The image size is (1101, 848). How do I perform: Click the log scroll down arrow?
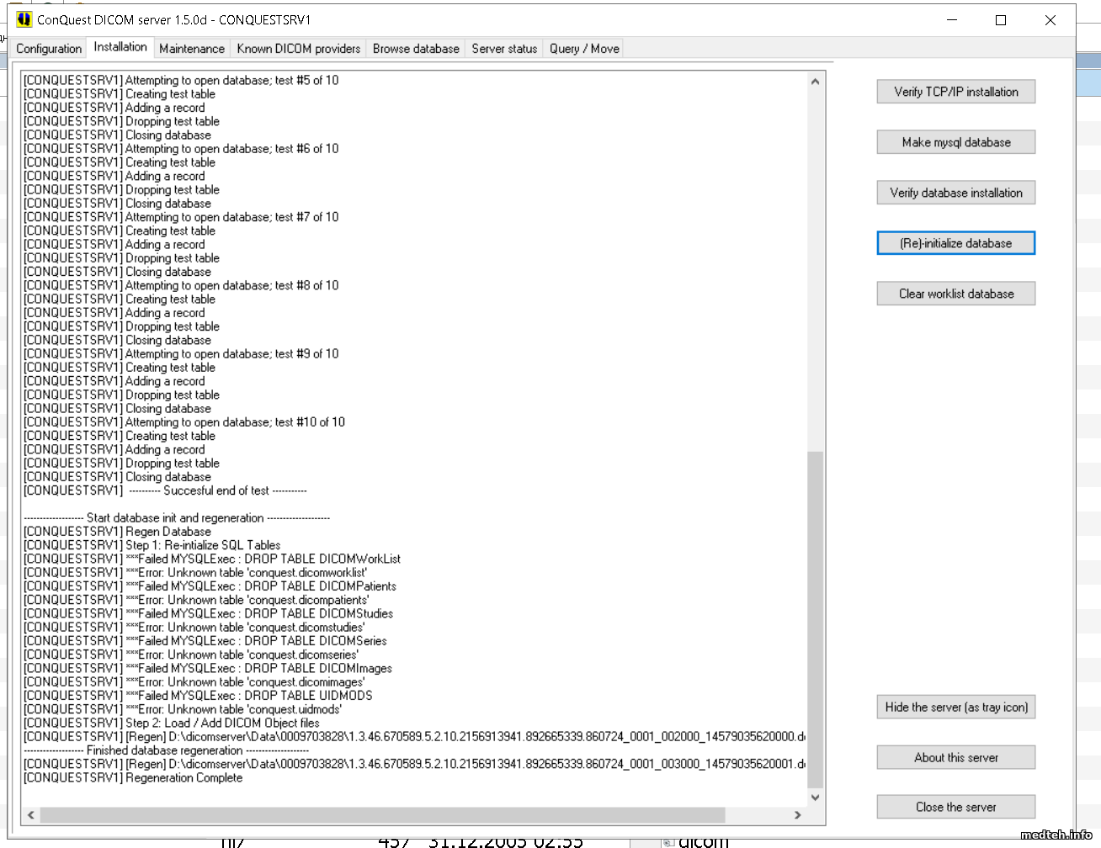coord(815,798)
